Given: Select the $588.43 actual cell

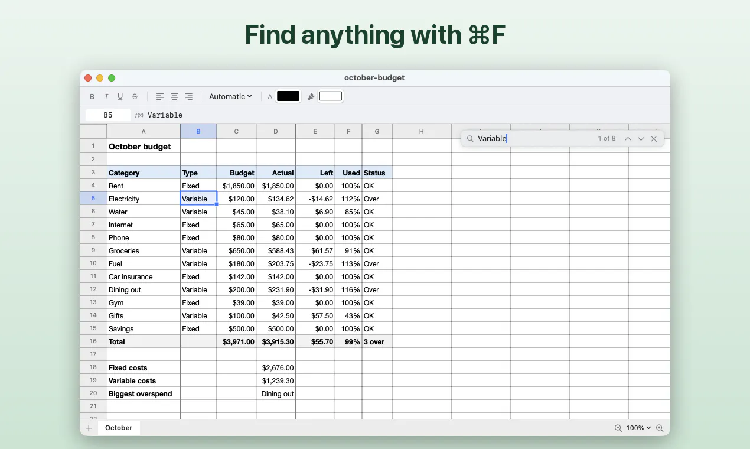Looking at the screenshot, I should pos(276,250).
